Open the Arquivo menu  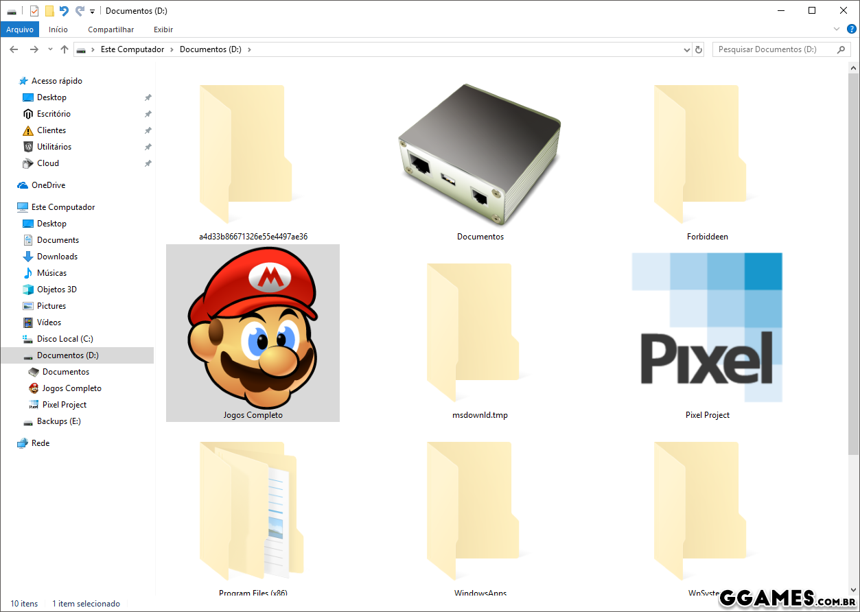pos(20,30)
